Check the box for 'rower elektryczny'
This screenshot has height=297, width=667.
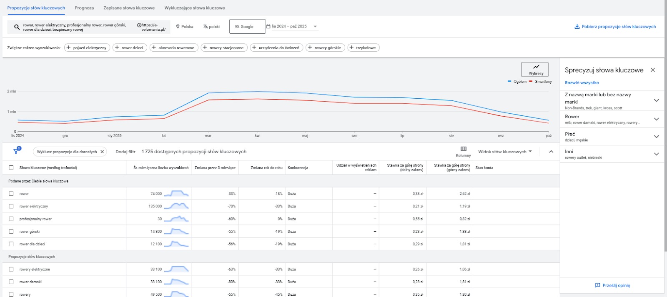click(x=11, y=206)
